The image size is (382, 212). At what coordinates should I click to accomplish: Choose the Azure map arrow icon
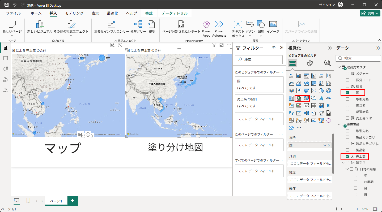[x=321, y=98]
